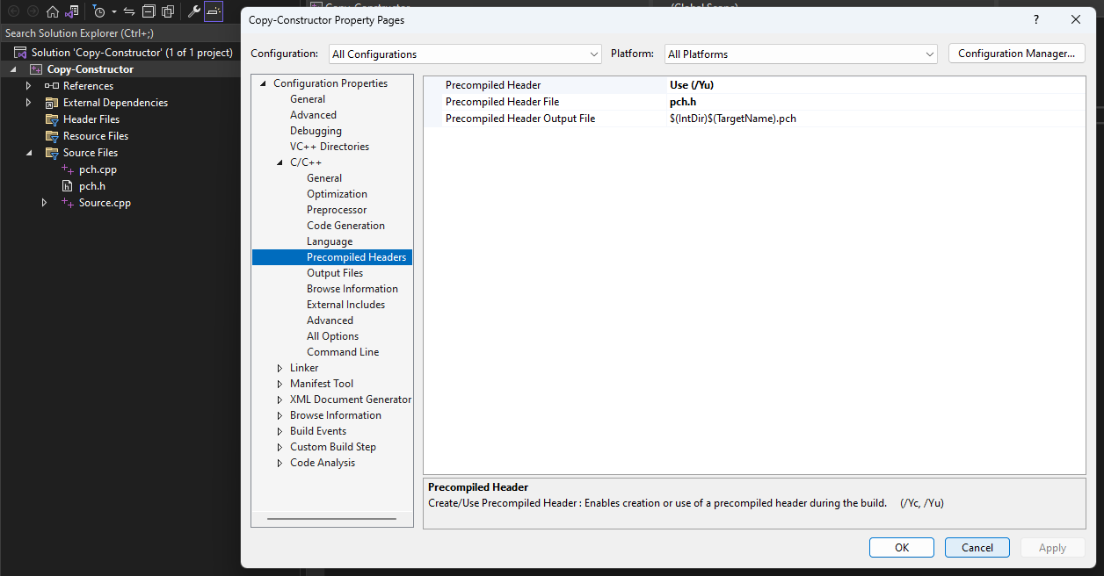
Task: Click the solution icon beside Solution 'Copy-Constructor'
Action: click(x=20, y=53)
